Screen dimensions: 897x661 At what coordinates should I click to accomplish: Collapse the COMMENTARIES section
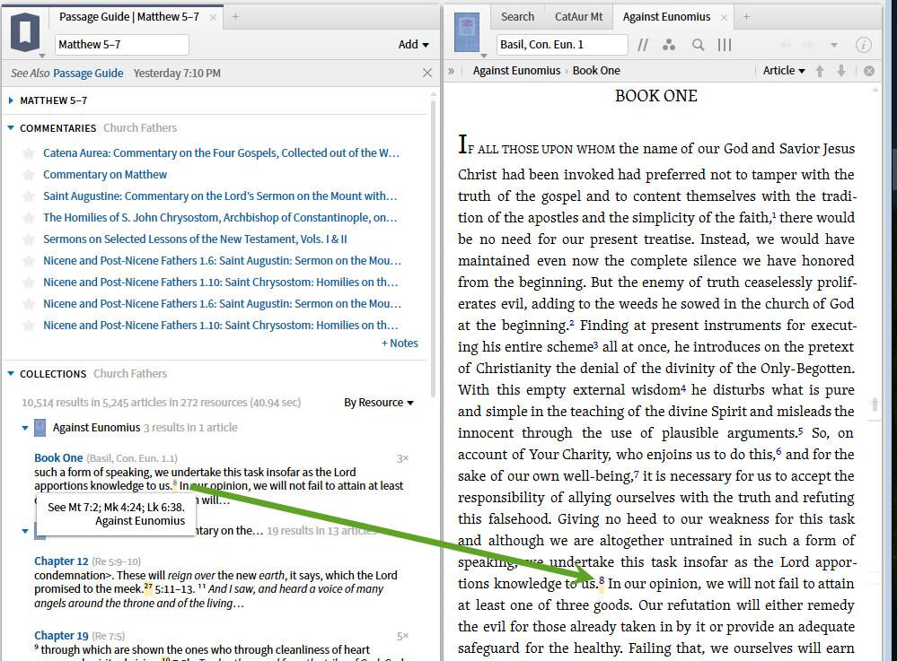coord(11,128)
